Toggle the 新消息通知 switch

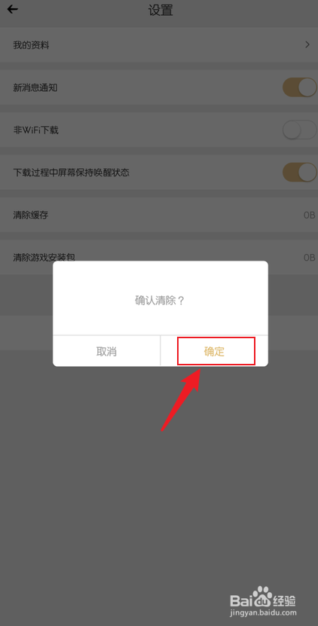[x=300, y=87]
